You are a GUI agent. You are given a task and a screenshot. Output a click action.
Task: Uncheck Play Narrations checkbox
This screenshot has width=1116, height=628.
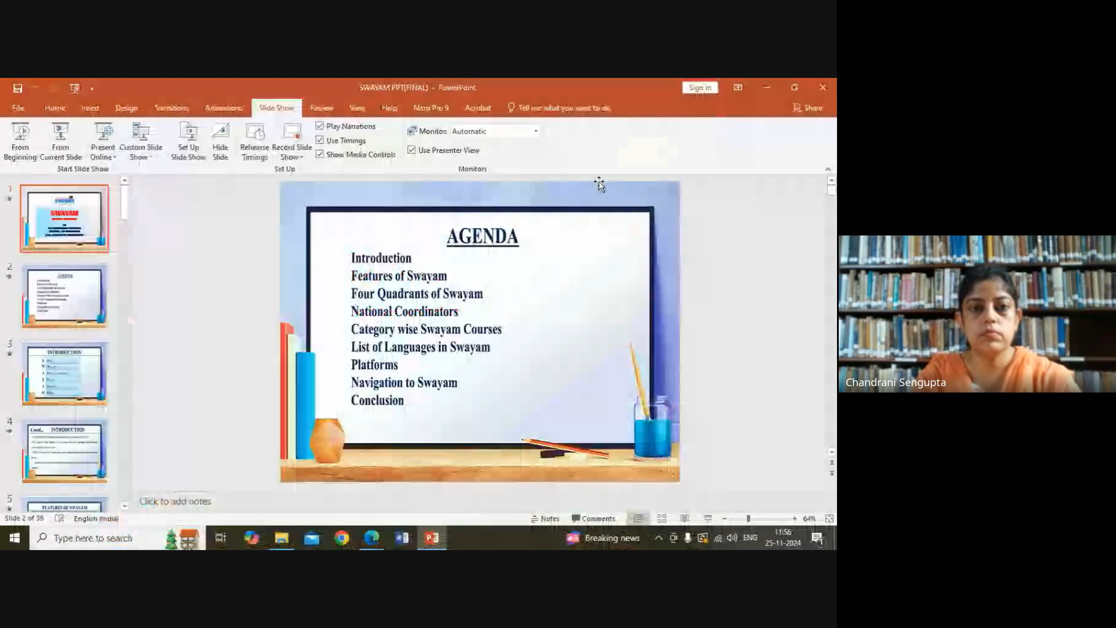pos(320,126)
